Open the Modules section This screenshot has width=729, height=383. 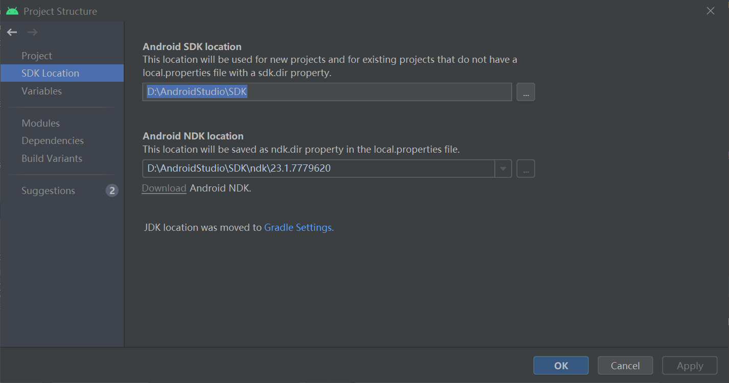tap(40, 123)
